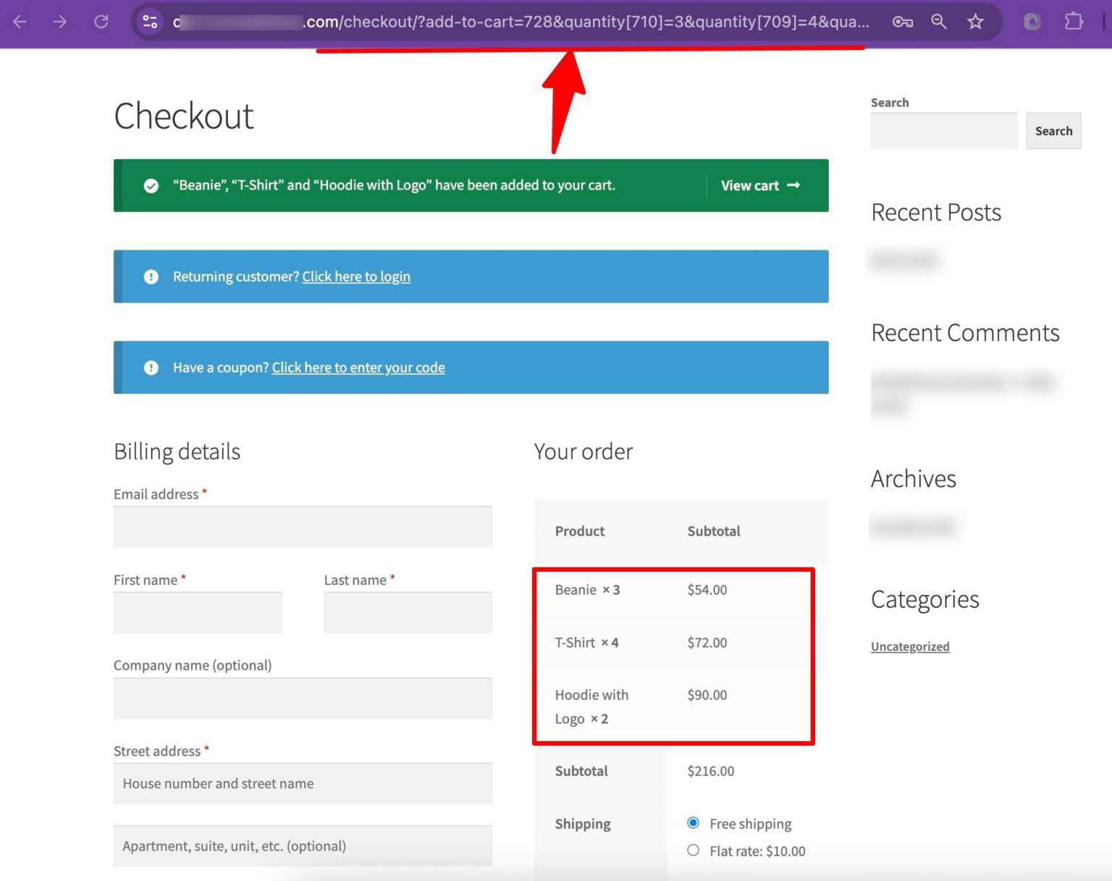Click the sidebar search text box
The width and height of the screenshot is (1112, 881).
click(943, 130)
